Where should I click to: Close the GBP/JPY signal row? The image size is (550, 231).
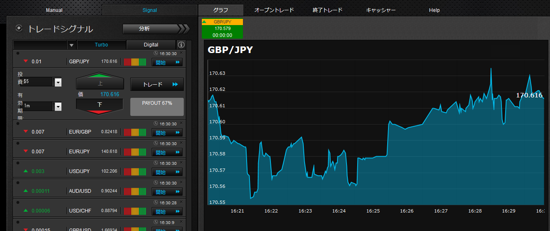pyautogui.click(x=181, y=53)
